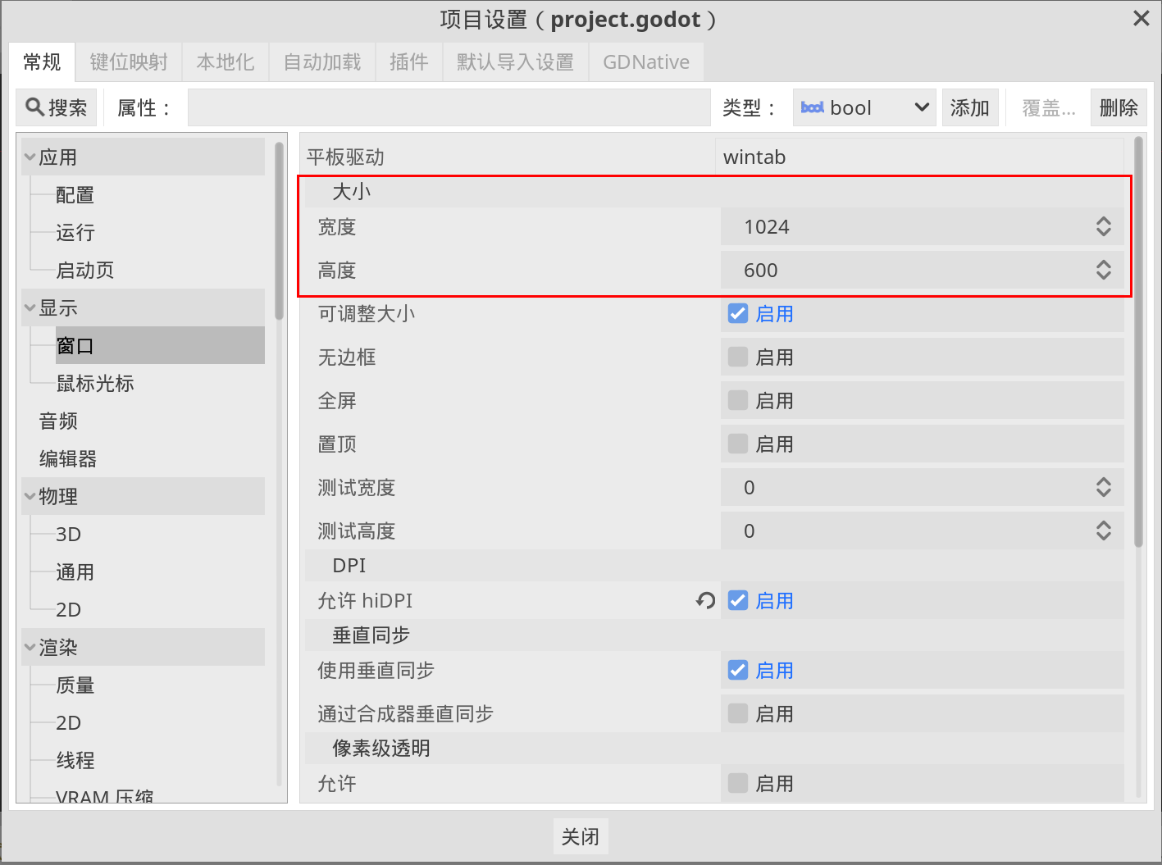
Task: Switch to the 本地化 tab
Action: click(x=226, y=62)
